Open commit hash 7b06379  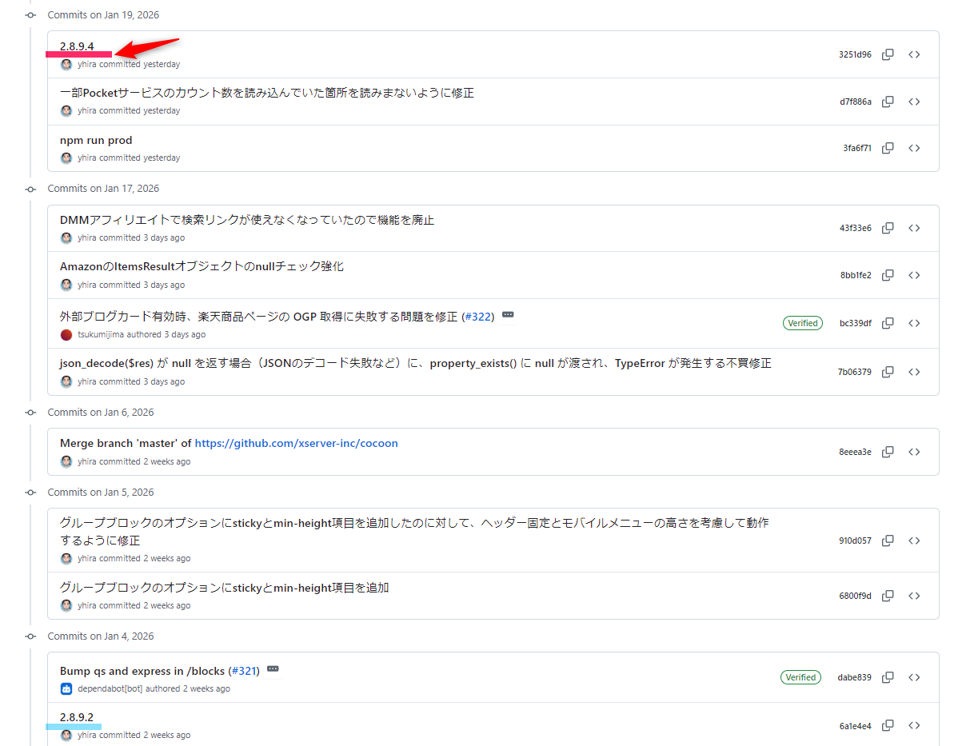pos(854,372)
